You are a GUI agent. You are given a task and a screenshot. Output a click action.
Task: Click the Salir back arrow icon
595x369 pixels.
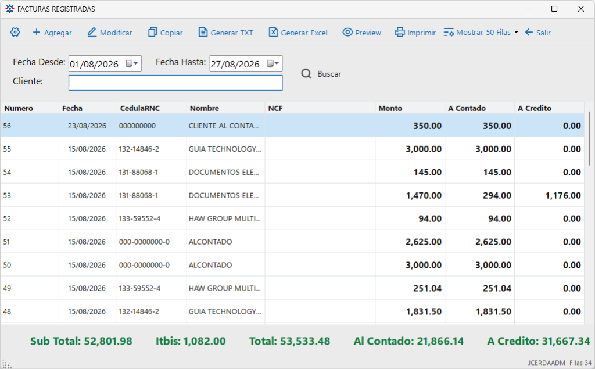click(529, 33)
